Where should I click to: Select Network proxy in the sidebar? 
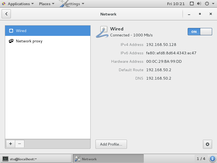click(x=48, y=41)
